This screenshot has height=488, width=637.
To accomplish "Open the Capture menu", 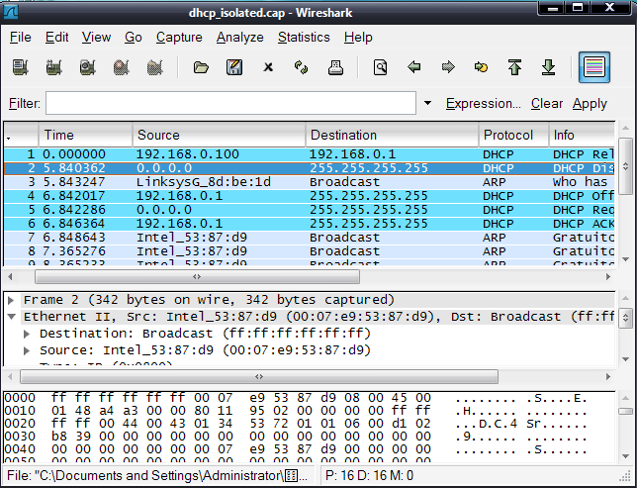I will point(179,37).
